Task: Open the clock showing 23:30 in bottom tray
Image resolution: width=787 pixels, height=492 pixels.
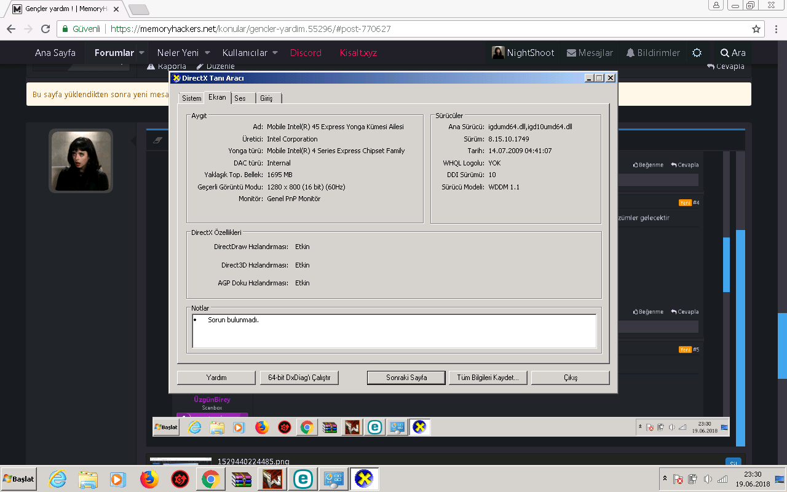Action: [753, 479]
